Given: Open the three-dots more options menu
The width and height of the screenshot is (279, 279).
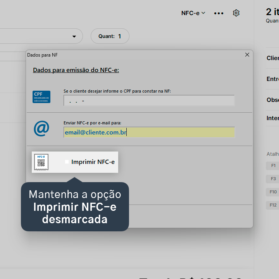Looking at the screenshot, I should point(219,13).
